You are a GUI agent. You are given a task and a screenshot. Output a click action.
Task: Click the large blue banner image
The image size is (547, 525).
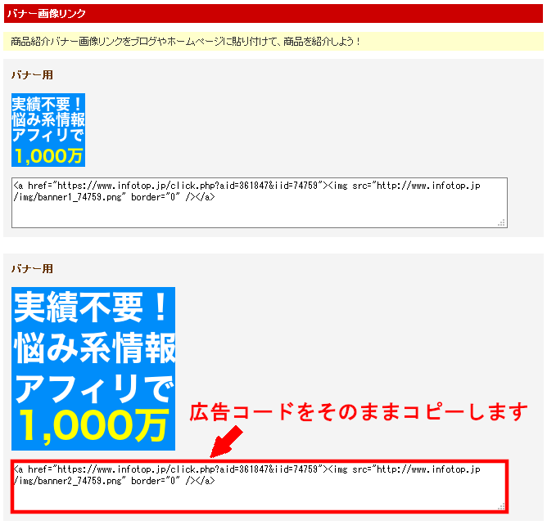tap(93, 369)
